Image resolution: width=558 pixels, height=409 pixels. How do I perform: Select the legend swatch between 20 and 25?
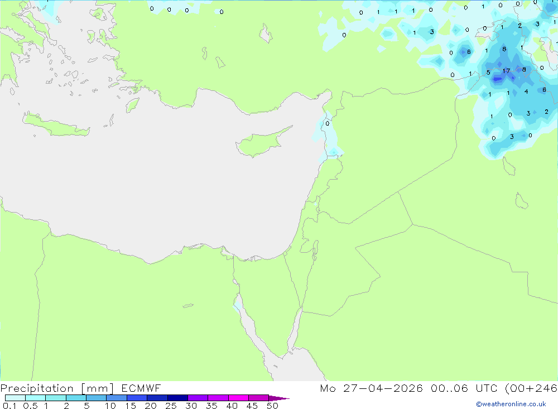(x=157, y=398)
